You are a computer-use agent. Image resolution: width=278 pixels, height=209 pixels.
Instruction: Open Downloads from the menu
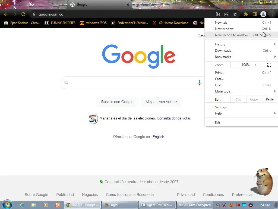click(x=241, y=50)
